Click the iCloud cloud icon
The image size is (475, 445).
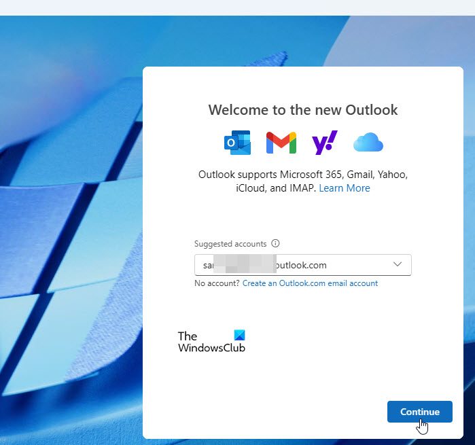click(x=368, y=142)
